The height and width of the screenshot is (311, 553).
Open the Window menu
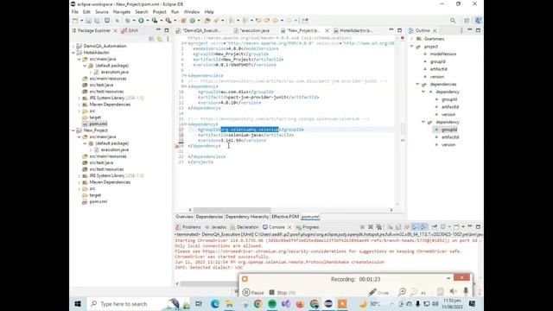[x=192, y=12]
